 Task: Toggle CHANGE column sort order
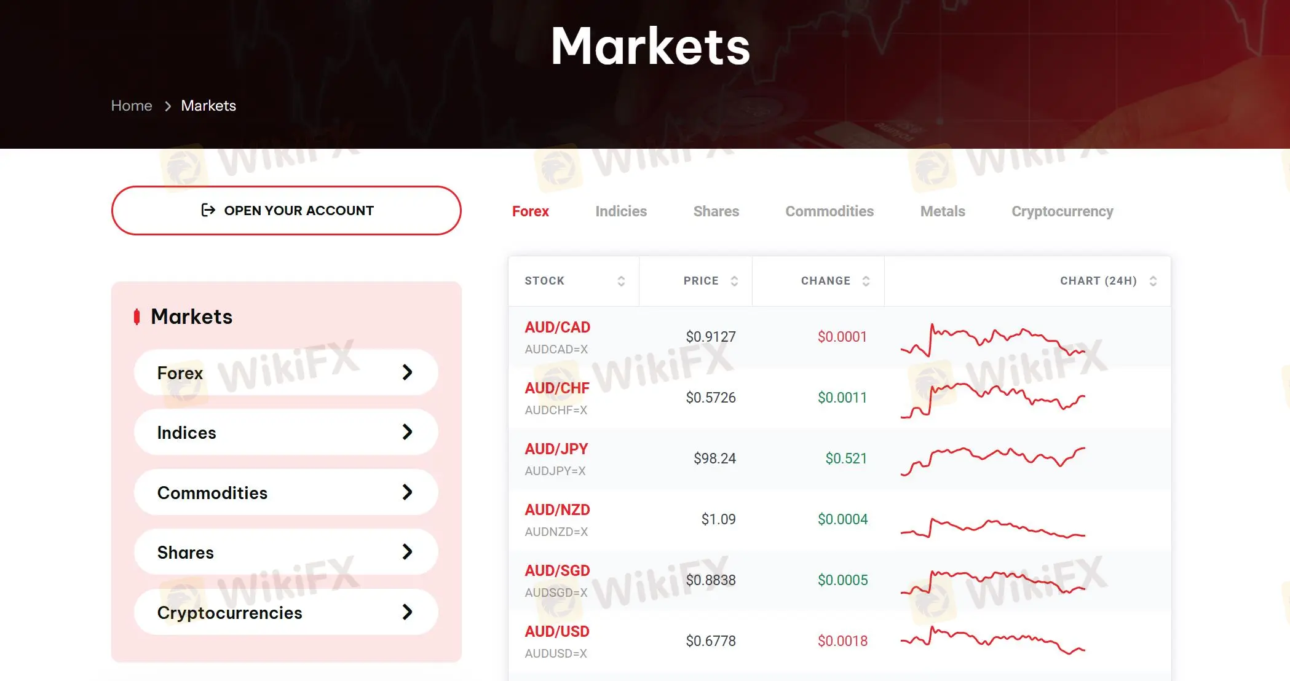coord(865,280)
